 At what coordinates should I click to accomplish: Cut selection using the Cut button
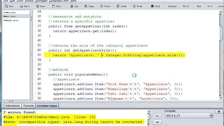(x=74, y=6)
